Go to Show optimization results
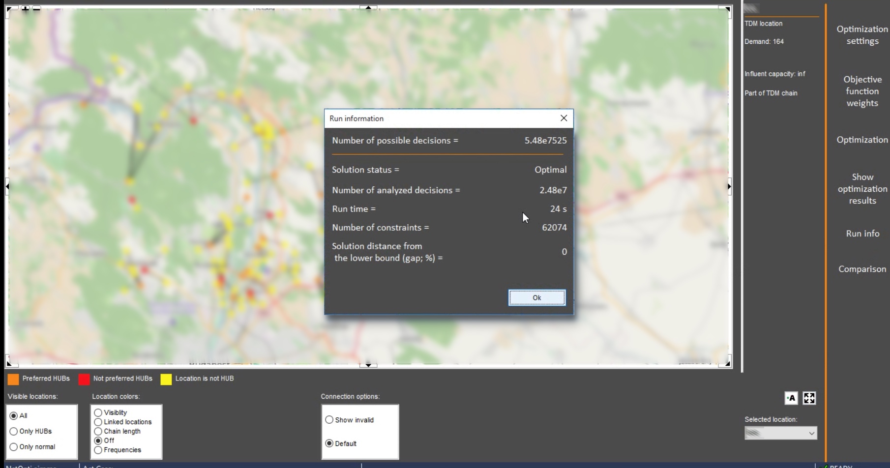This screenshot has height=468, width=890. (862, 189)
